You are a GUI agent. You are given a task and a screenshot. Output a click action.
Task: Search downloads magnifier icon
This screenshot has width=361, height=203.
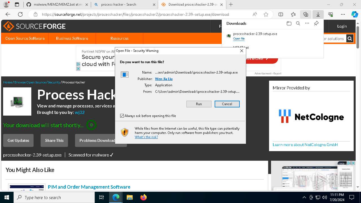[298, 23]
